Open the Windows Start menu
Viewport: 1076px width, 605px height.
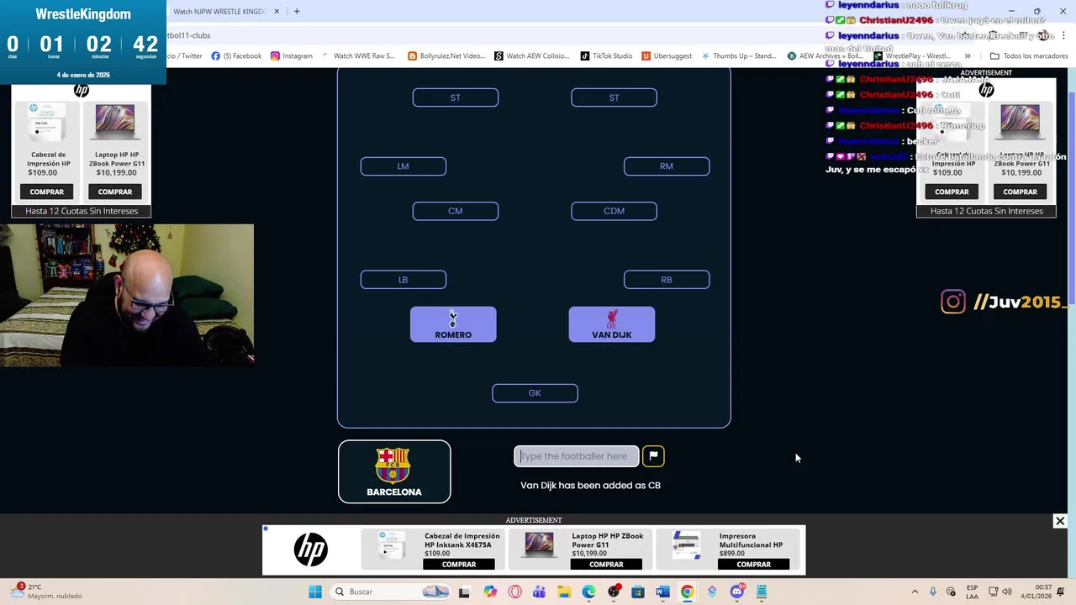click(315, 592)
